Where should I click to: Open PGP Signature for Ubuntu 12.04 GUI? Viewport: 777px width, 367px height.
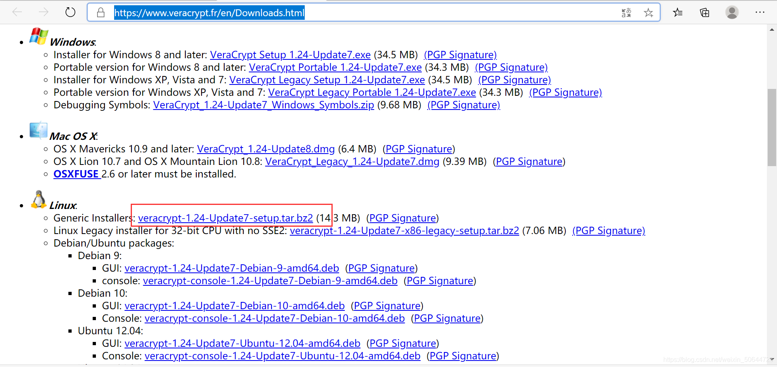point(403,344)
